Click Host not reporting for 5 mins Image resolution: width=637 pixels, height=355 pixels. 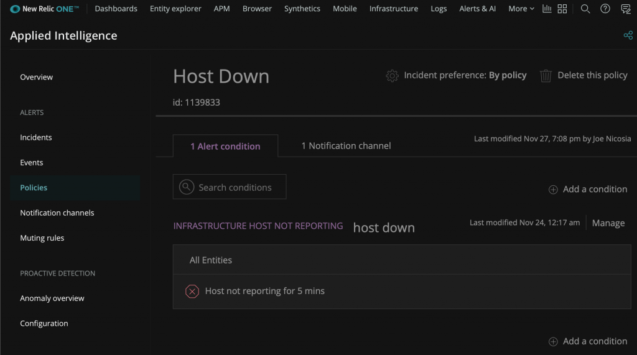[x=265, y=291]
